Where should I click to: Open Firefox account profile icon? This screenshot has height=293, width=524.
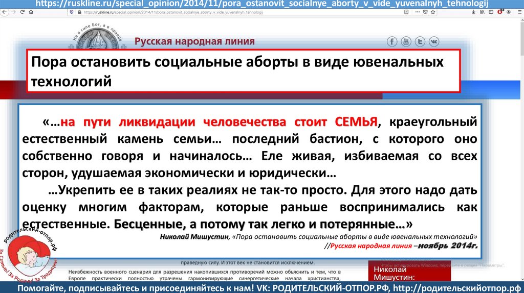(x=509, y=12)
